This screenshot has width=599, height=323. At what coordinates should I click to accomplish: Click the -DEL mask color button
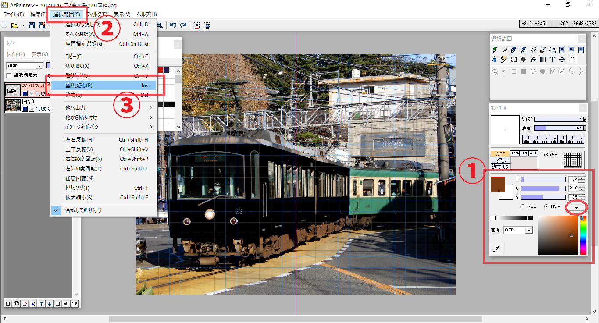[524, 153]
